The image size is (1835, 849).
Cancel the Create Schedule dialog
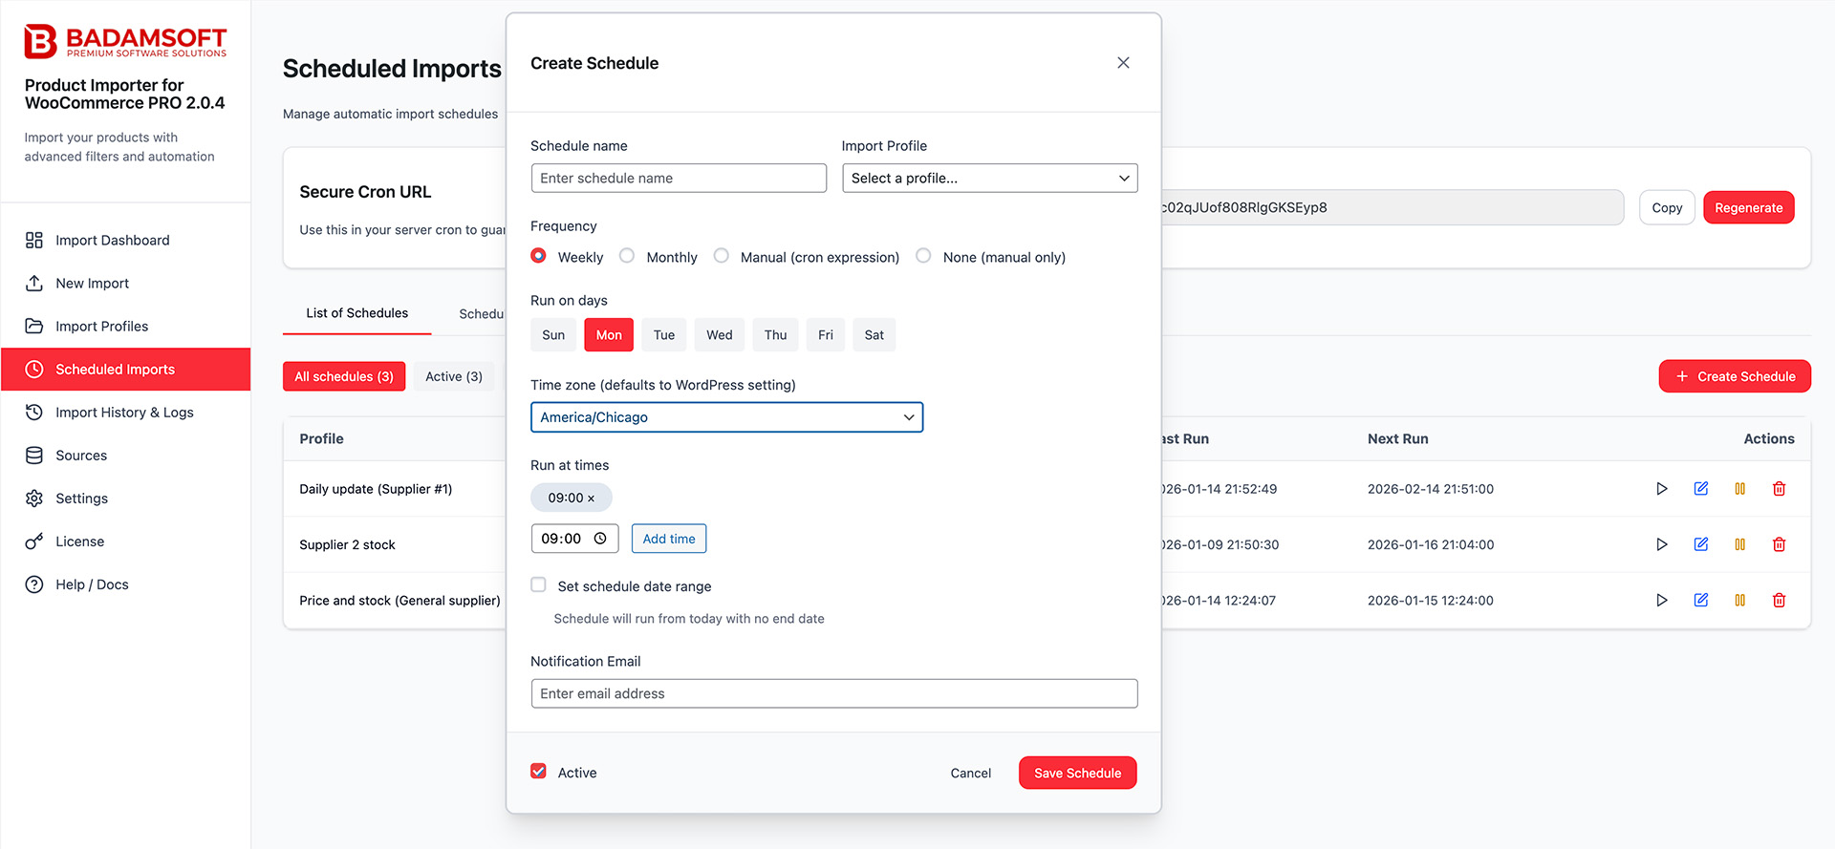971,774
